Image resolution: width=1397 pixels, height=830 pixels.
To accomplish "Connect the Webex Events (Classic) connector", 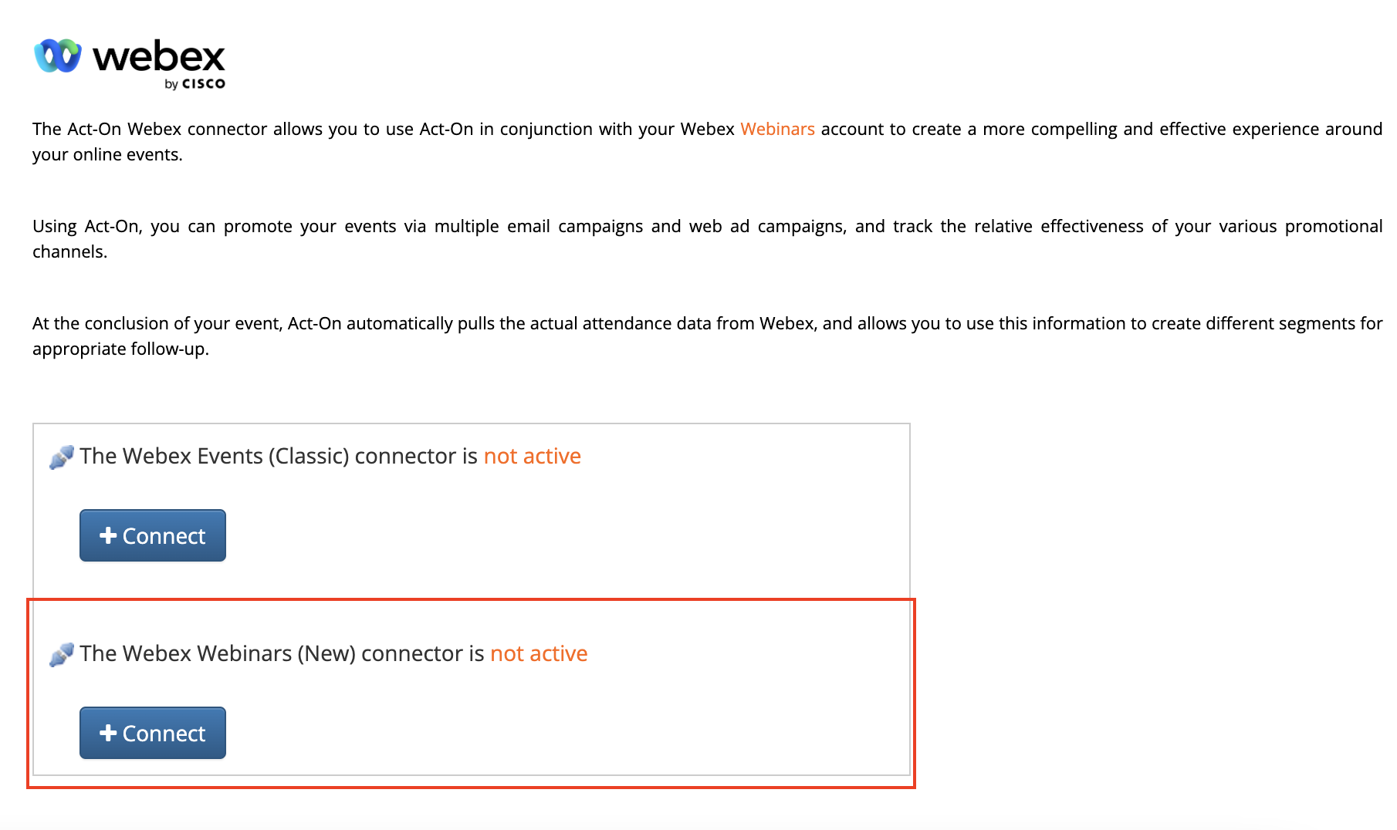I will [x=153, y=535].
